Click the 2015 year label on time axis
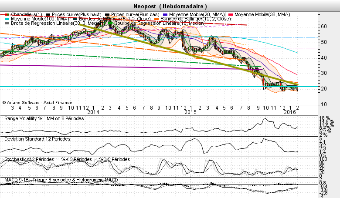 [190, 112]
